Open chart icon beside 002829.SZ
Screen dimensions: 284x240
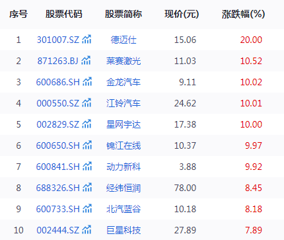pyautogui.click(x=87, y=124)
